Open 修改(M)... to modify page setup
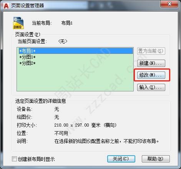Viewport: 181px width, 169px height. click(x=151, y=75)
